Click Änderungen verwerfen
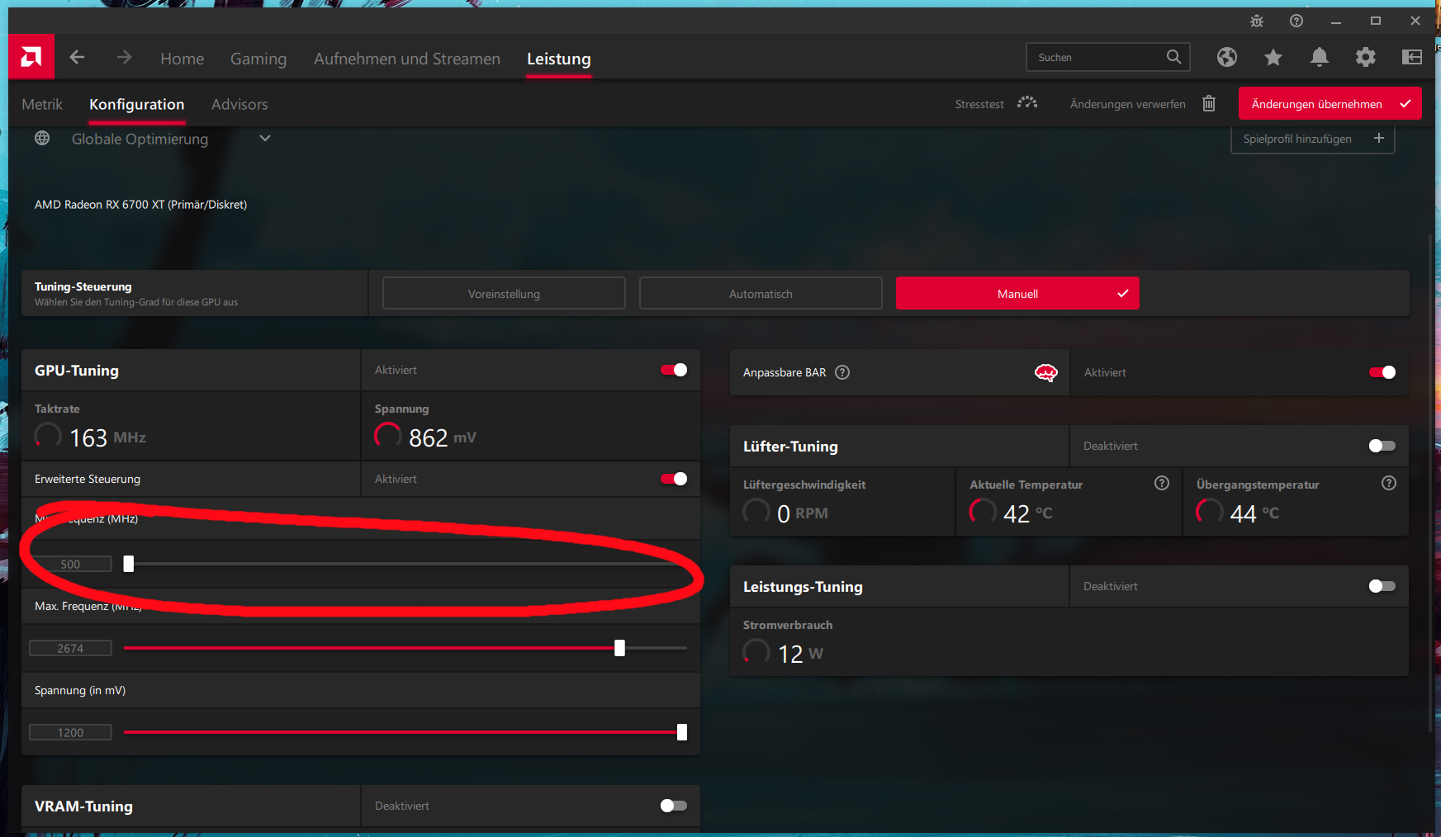1441x837 pixels. pyautogui.click(x=1128, y=104)
